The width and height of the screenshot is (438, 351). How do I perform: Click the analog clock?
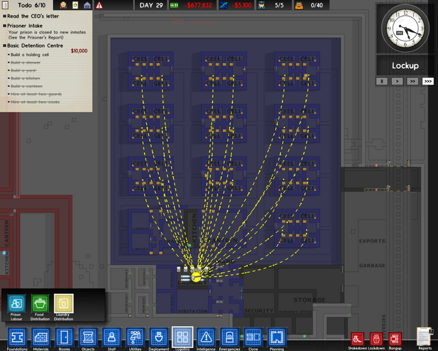pos(405,28)
